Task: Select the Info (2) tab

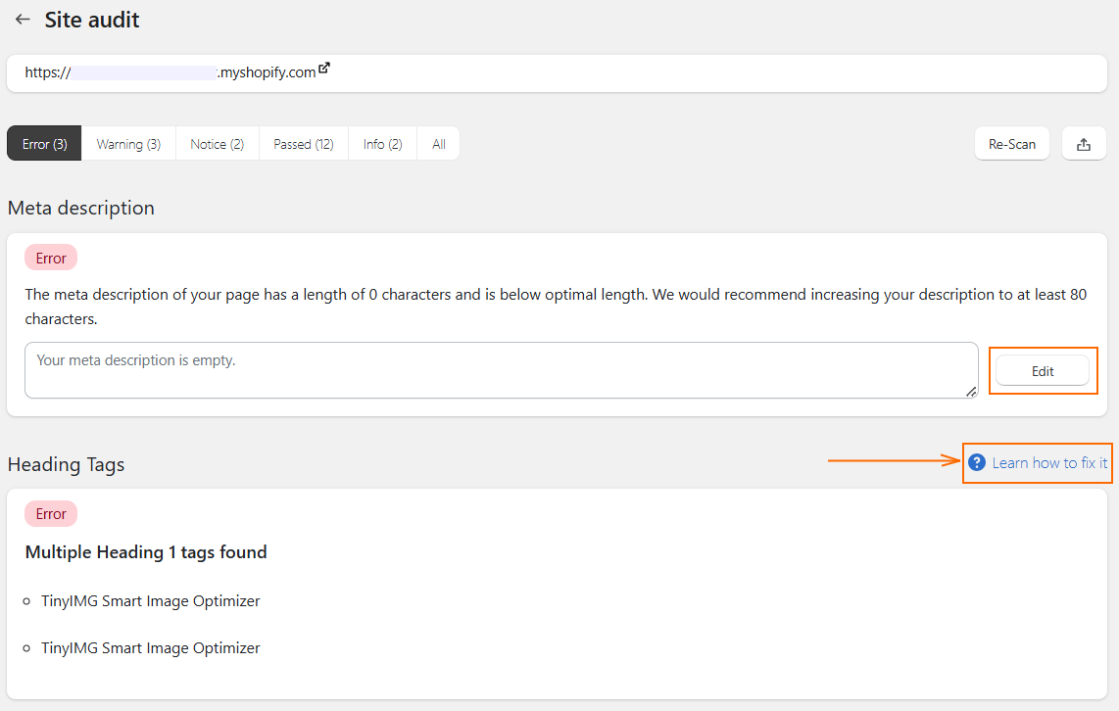Action: 382,143
